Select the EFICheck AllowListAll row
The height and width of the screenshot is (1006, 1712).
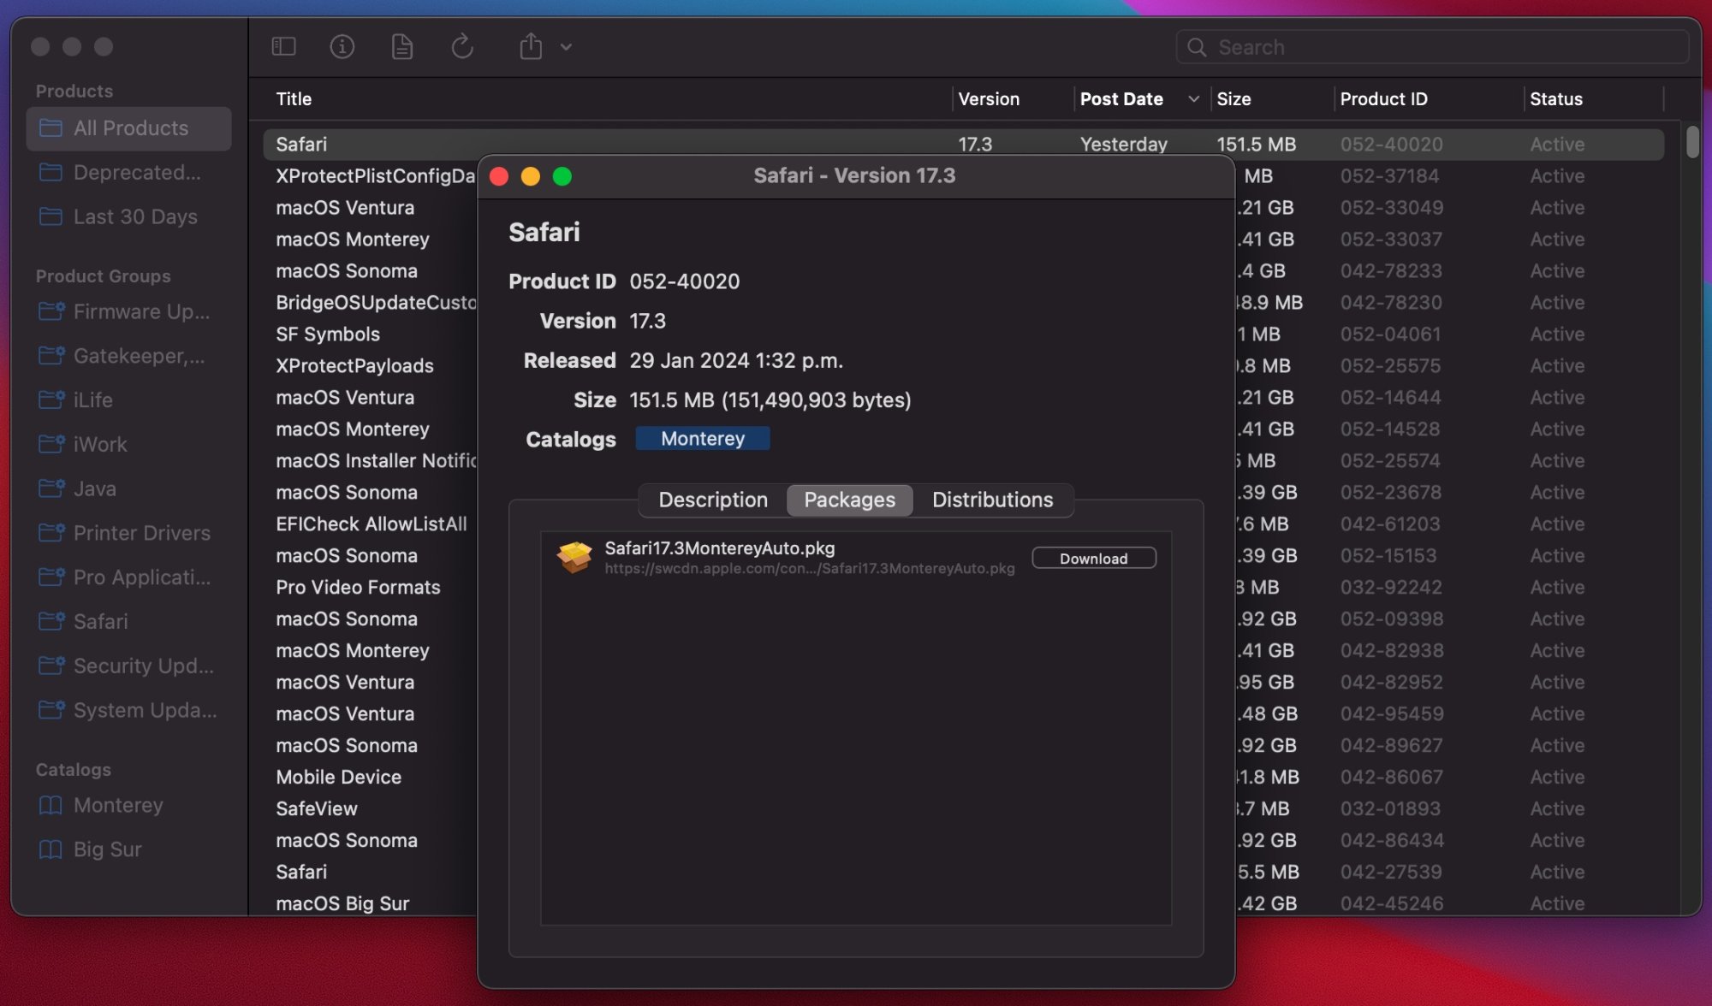click(371, 524)
